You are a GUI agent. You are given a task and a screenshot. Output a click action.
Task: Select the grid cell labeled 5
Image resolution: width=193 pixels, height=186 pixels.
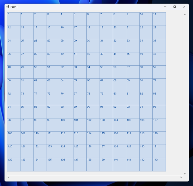tap(80, 19)
